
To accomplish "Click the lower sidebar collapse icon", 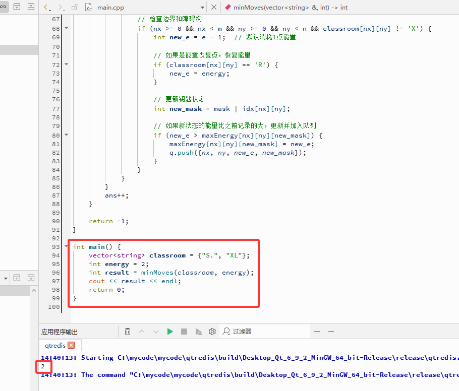I will tap(31, 278).
